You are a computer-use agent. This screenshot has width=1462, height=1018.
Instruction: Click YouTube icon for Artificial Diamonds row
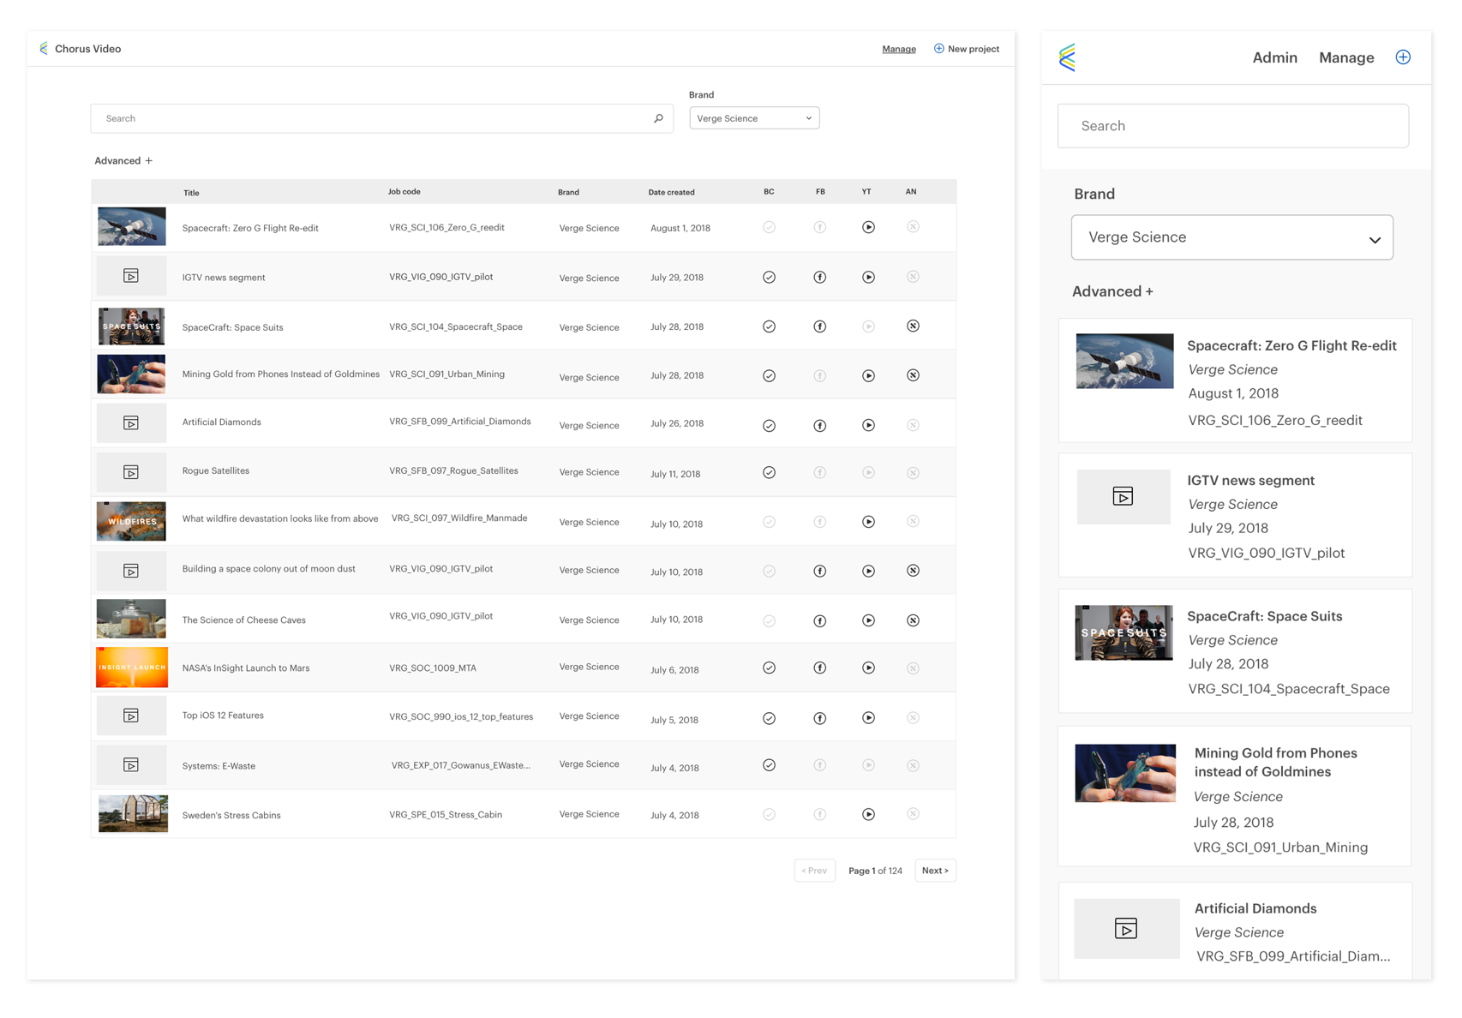(x=868, y=425)
